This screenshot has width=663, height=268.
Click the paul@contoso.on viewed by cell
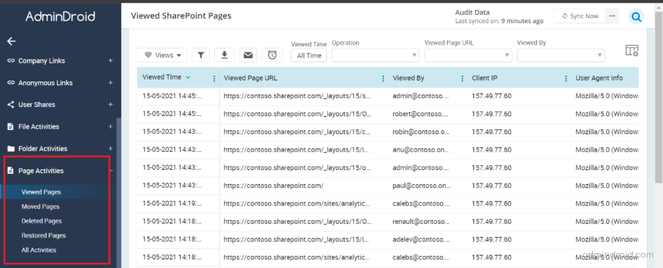(421, 186)
